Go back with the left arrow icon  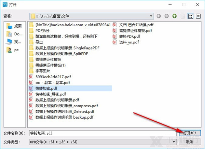[x=159, y=16]
